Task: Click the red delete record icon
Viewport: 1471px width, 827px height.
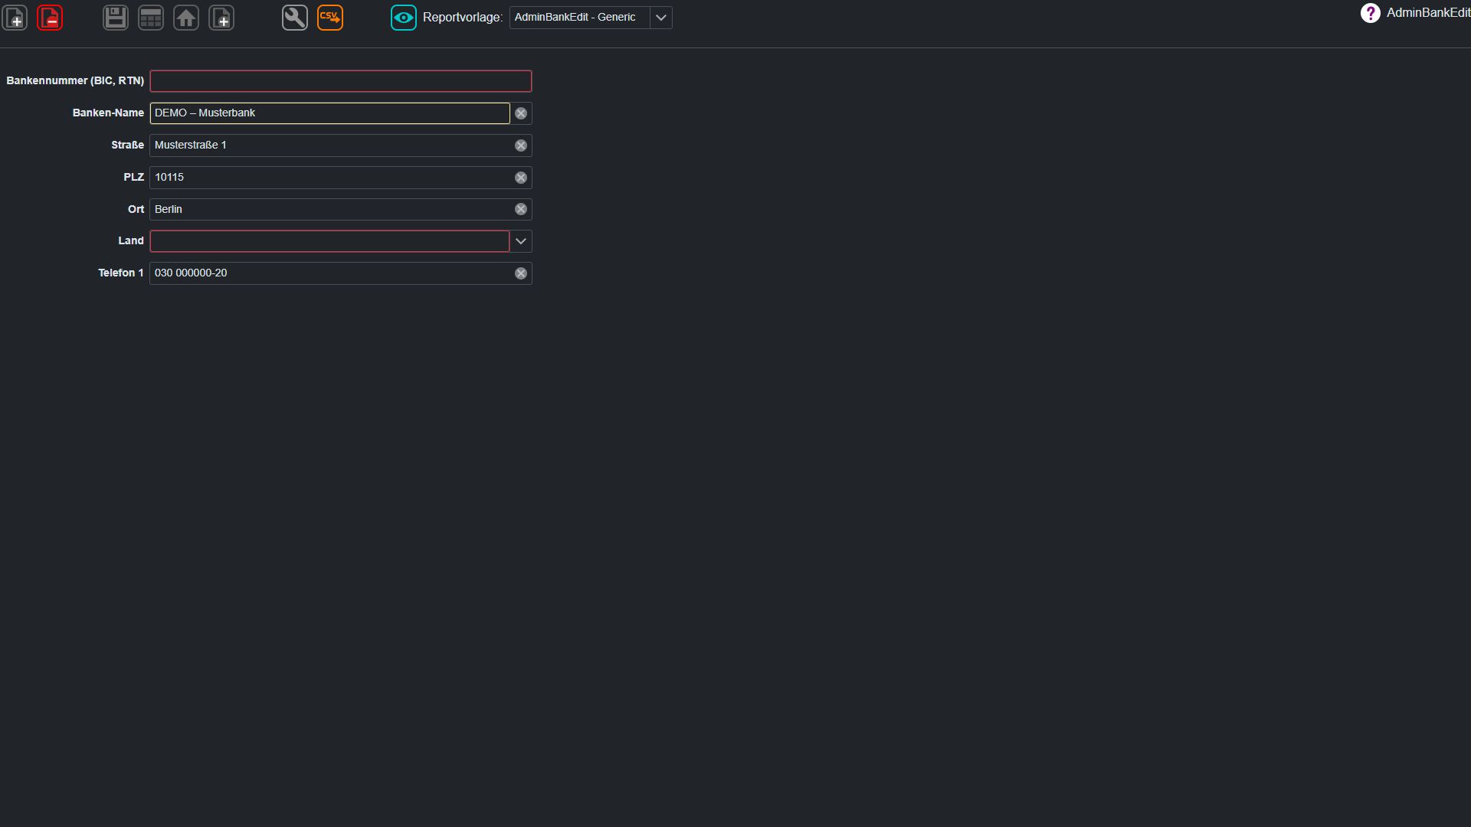Action: 50,18
